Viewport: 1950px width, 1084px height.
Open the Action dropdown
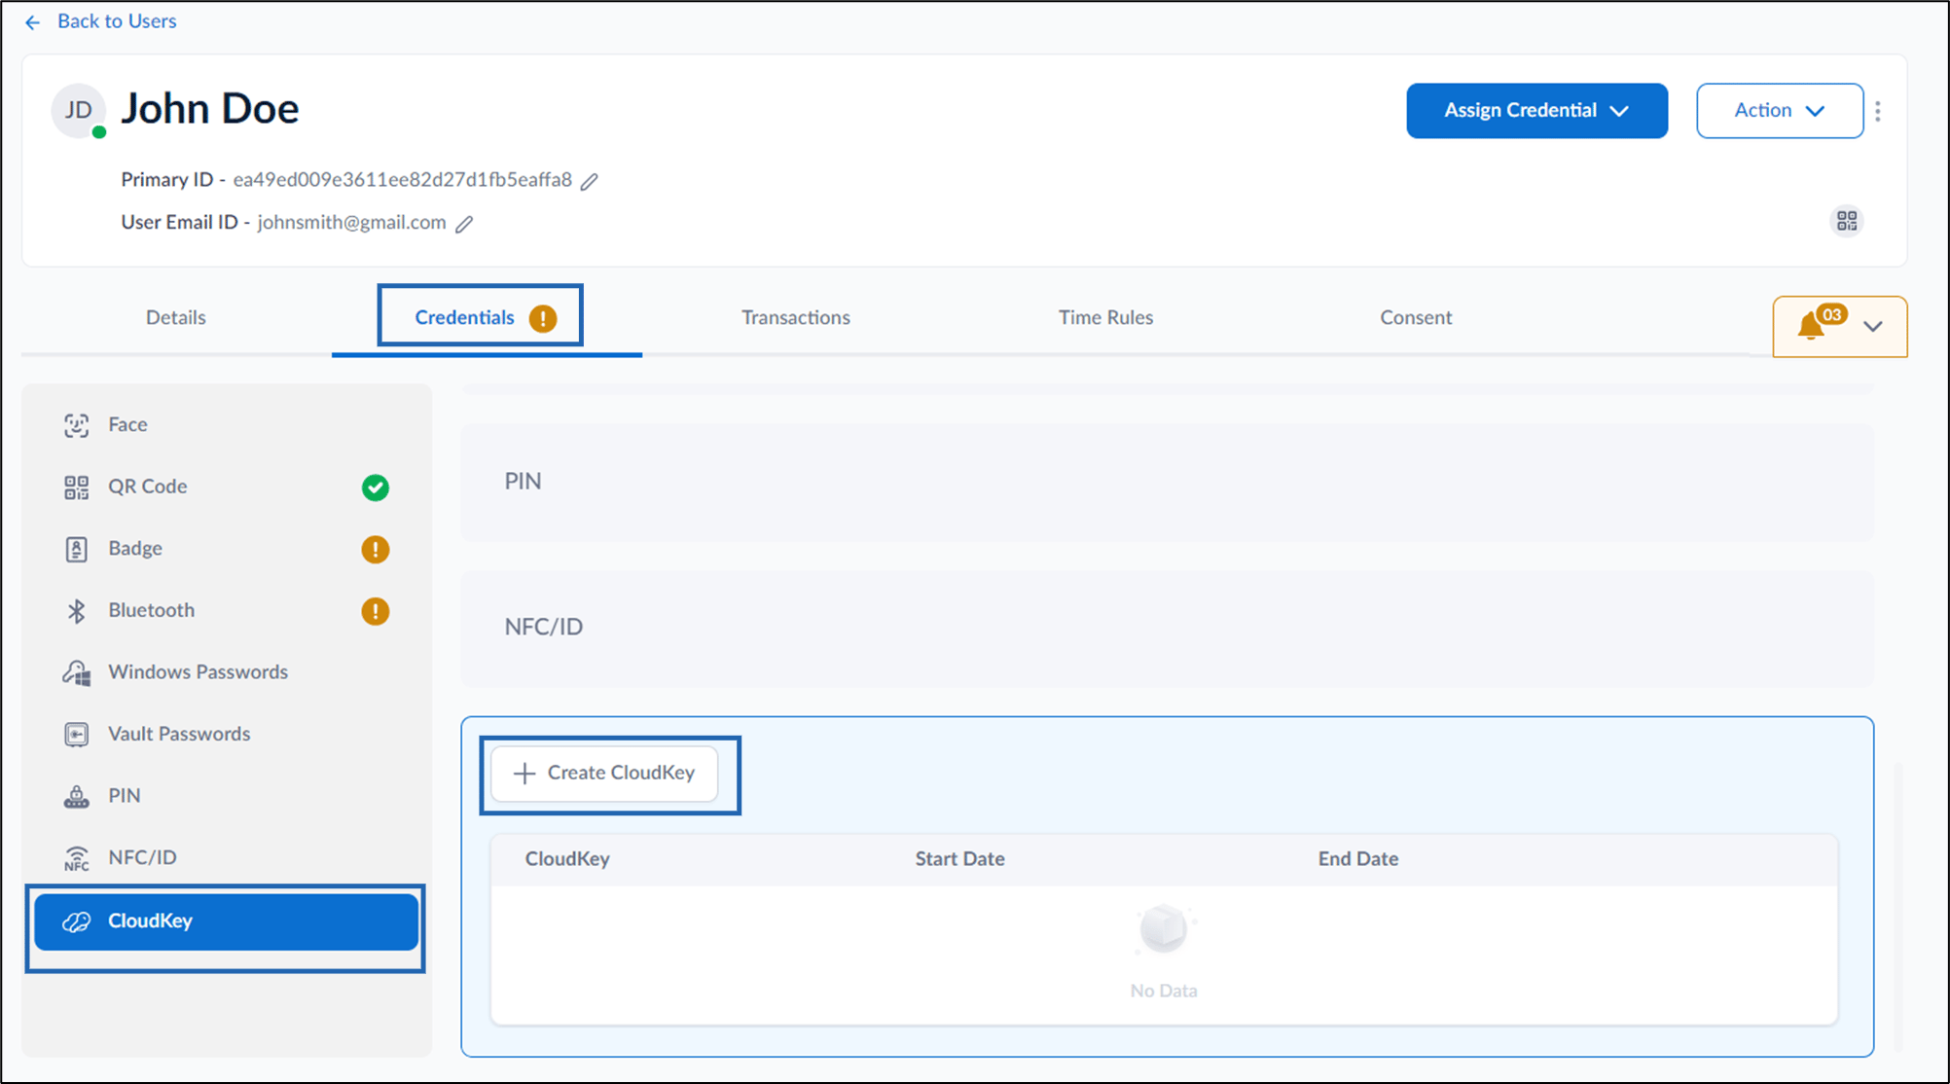pos(1780,111)
